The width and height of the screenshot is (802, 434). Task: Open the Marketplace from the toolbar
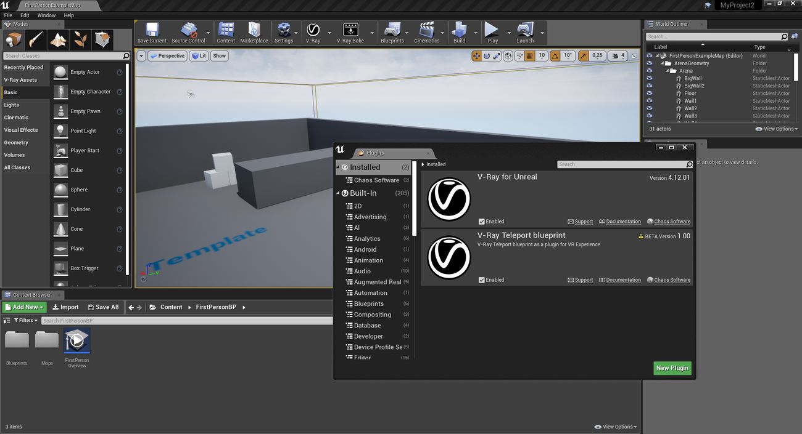254,31
